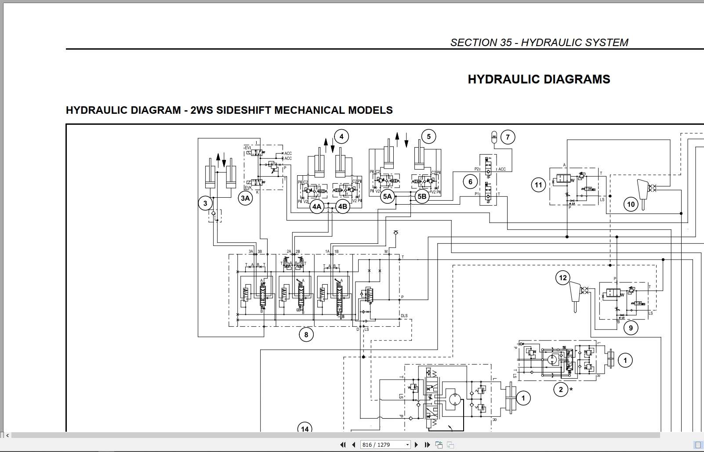Click circled label 3A in the diagram
Screen dimensions: 704x452
(x=245, y=198)
